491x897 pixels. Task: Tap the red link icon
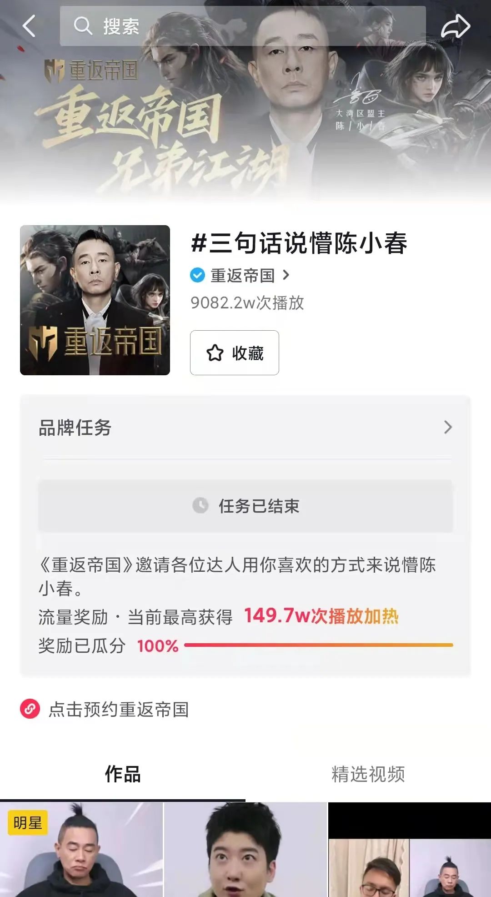click(x=30, y=709)
